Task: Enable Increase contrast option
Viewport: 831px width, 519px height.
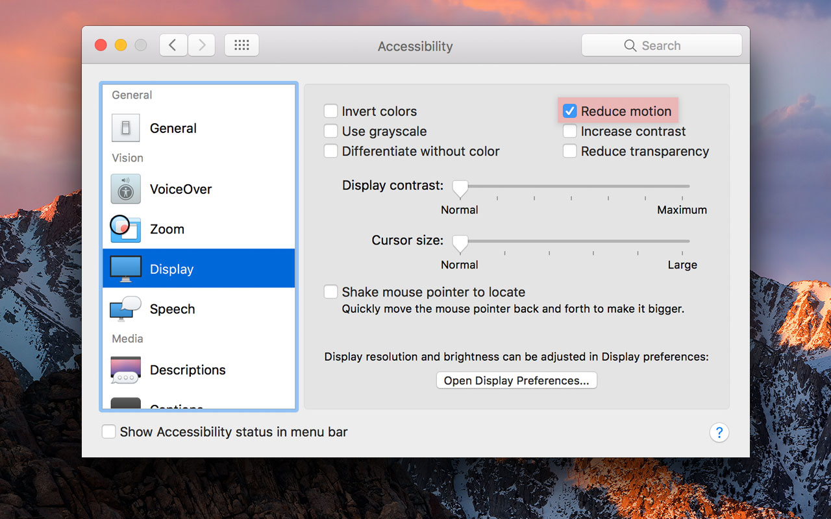Action: click(x=569, y=132)
